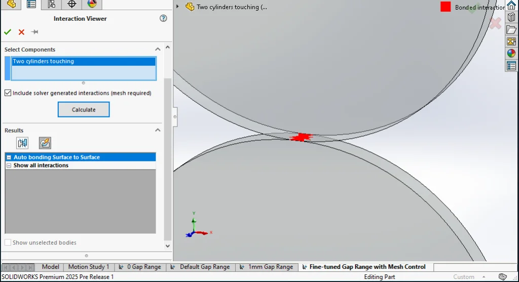Select Auto bonding Surface to Surface text
519x282 pixels.
click(x=57, y=157)
